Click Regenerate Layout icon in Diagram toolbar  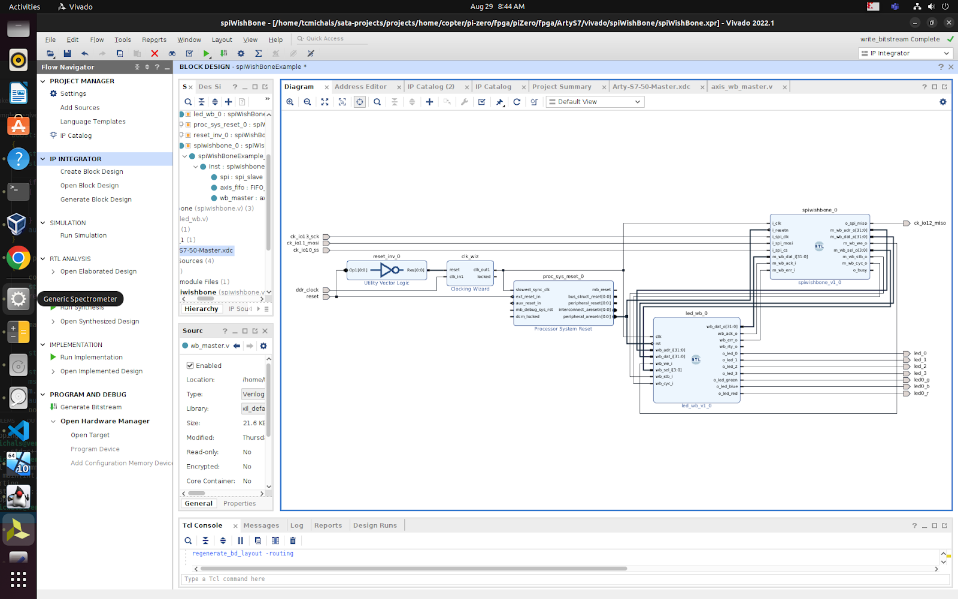coord(517,102)
